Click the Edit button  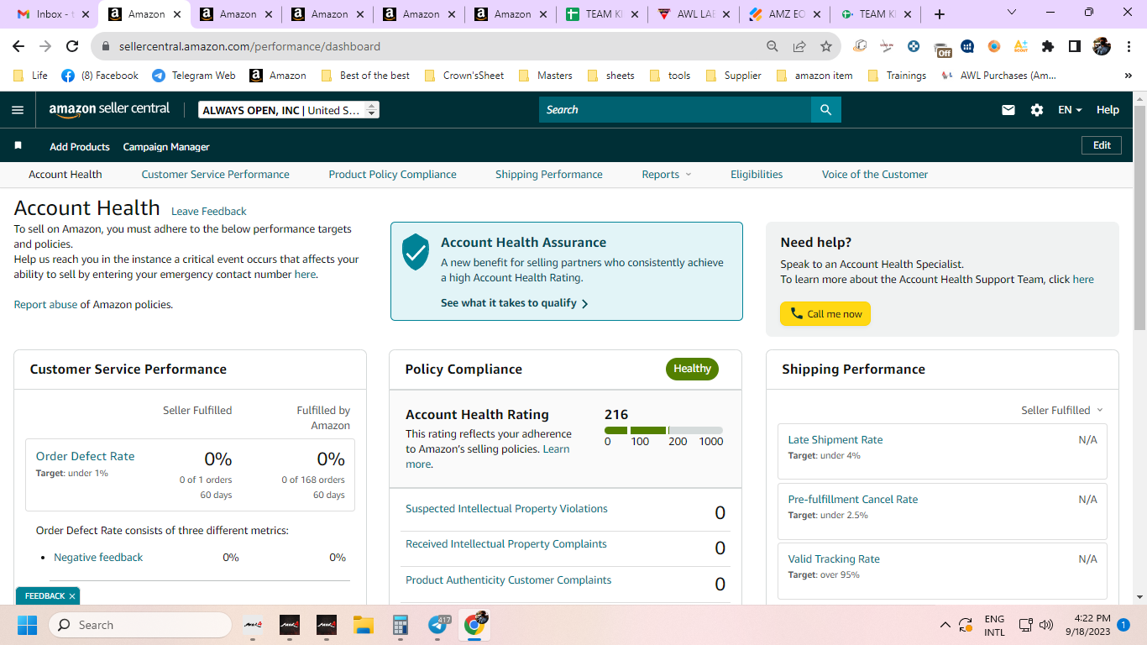point(1102,145)
